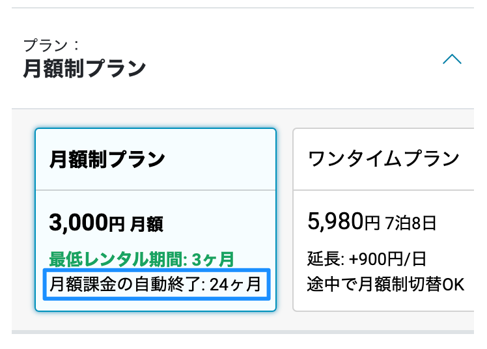Click the +900円/日 extension fee
This screenshot has height=349, width=487.
click(x=387, y=259)
